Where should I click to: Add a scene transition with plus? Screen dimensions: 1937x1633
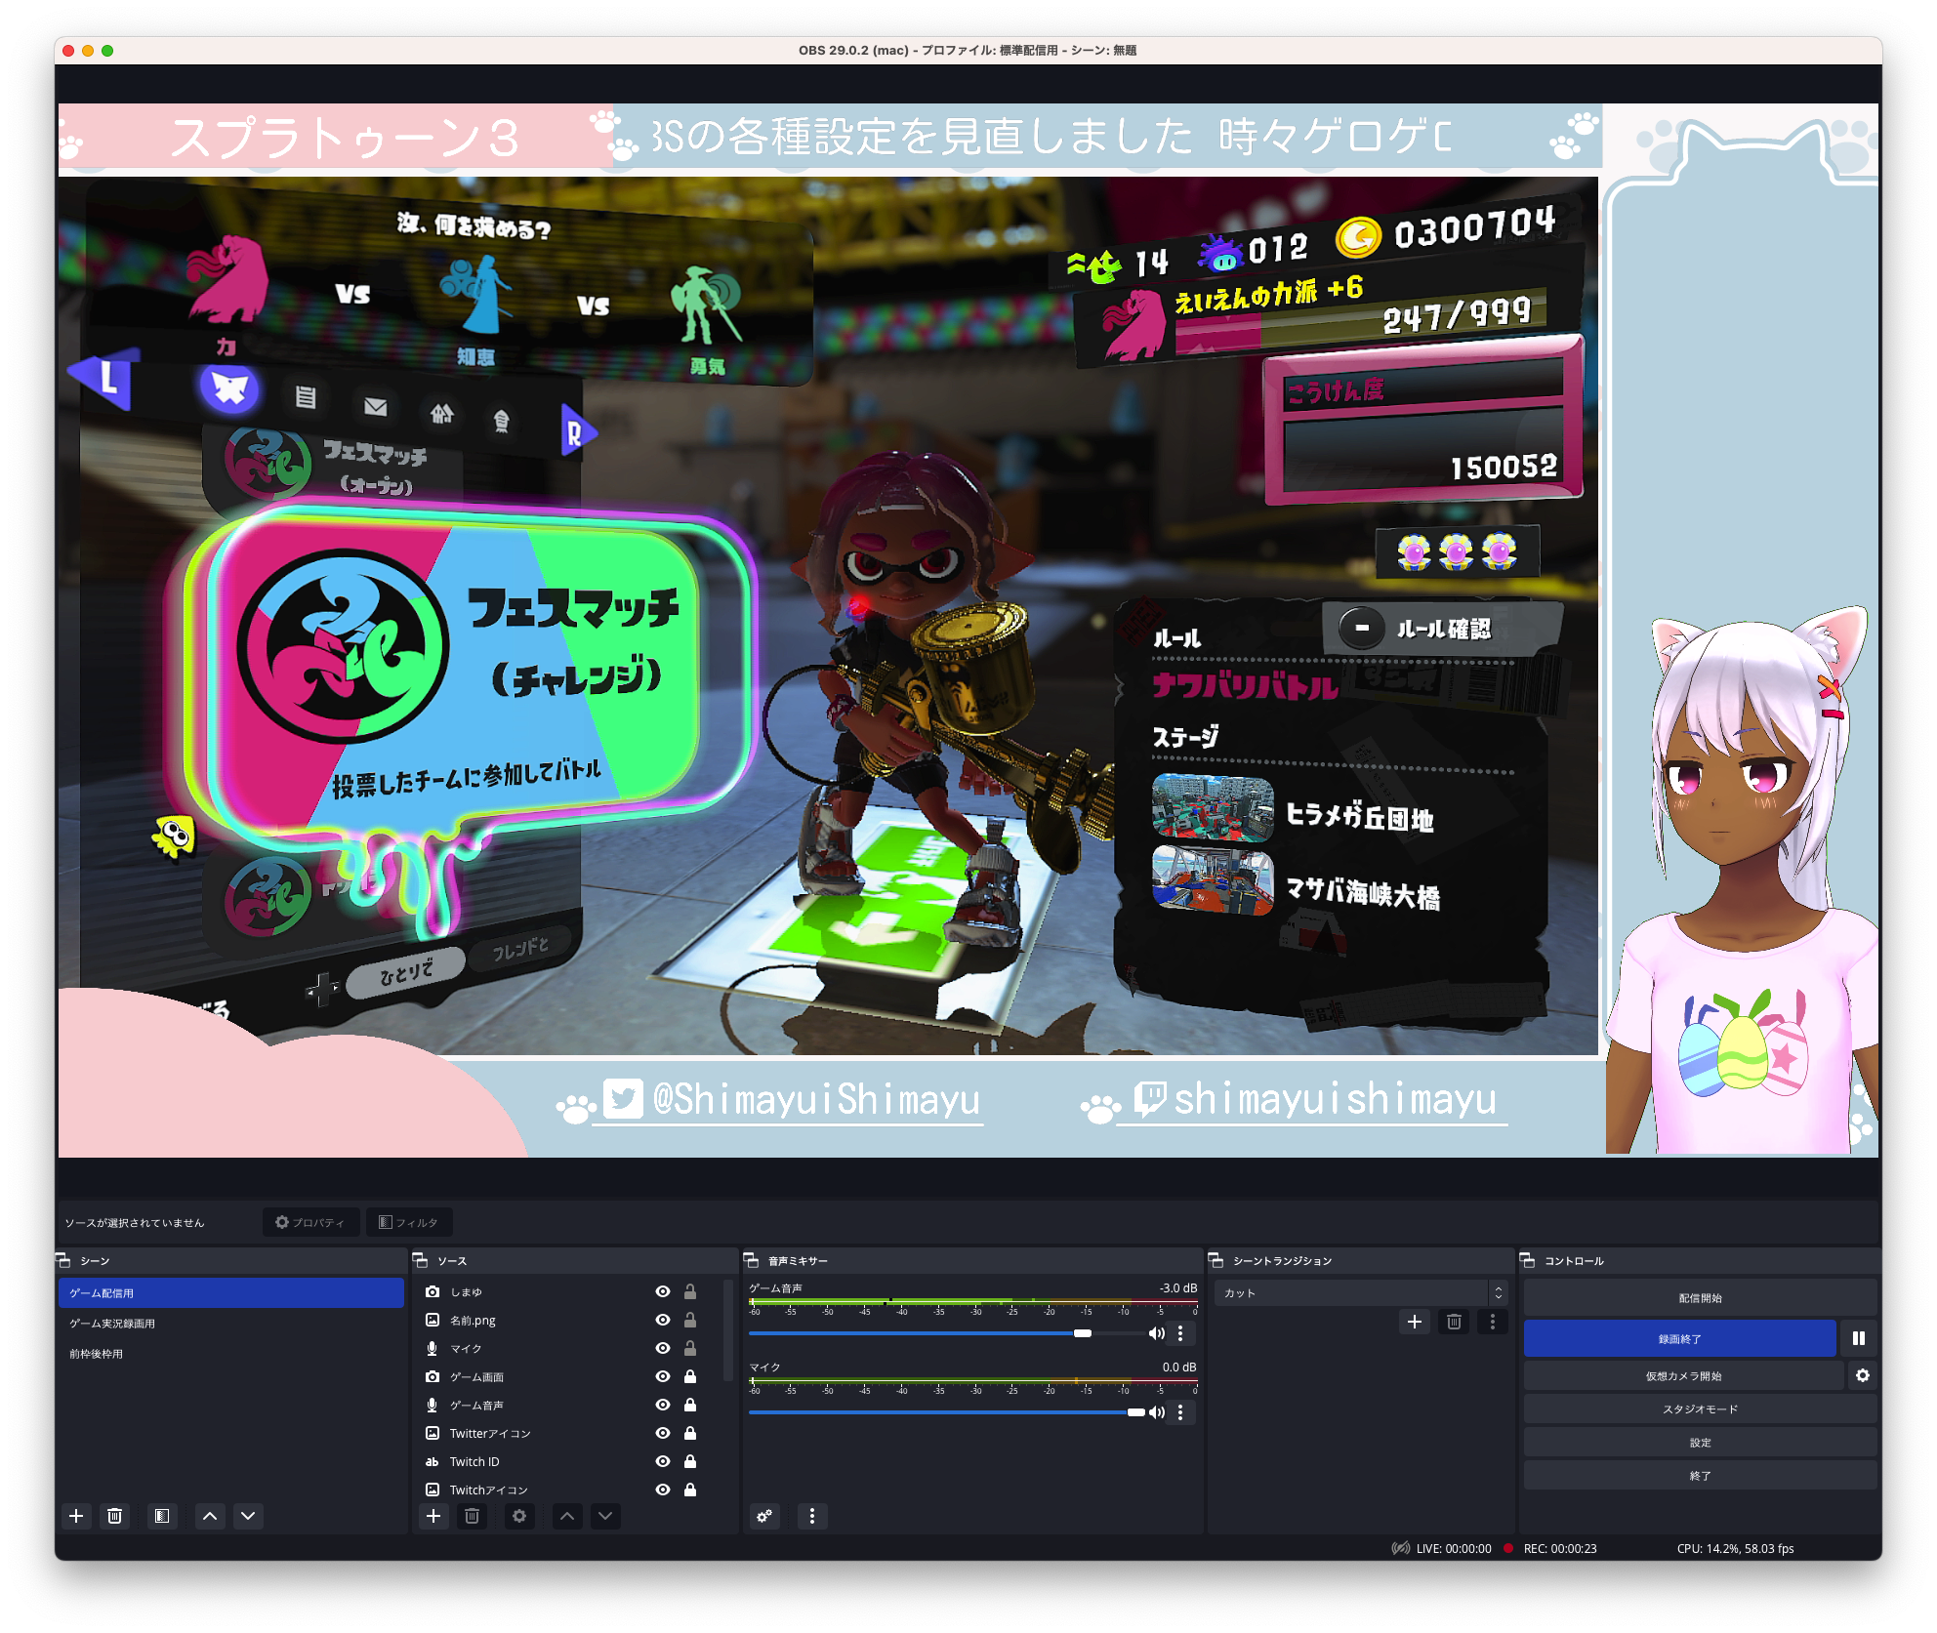tap(1414, 1322)
